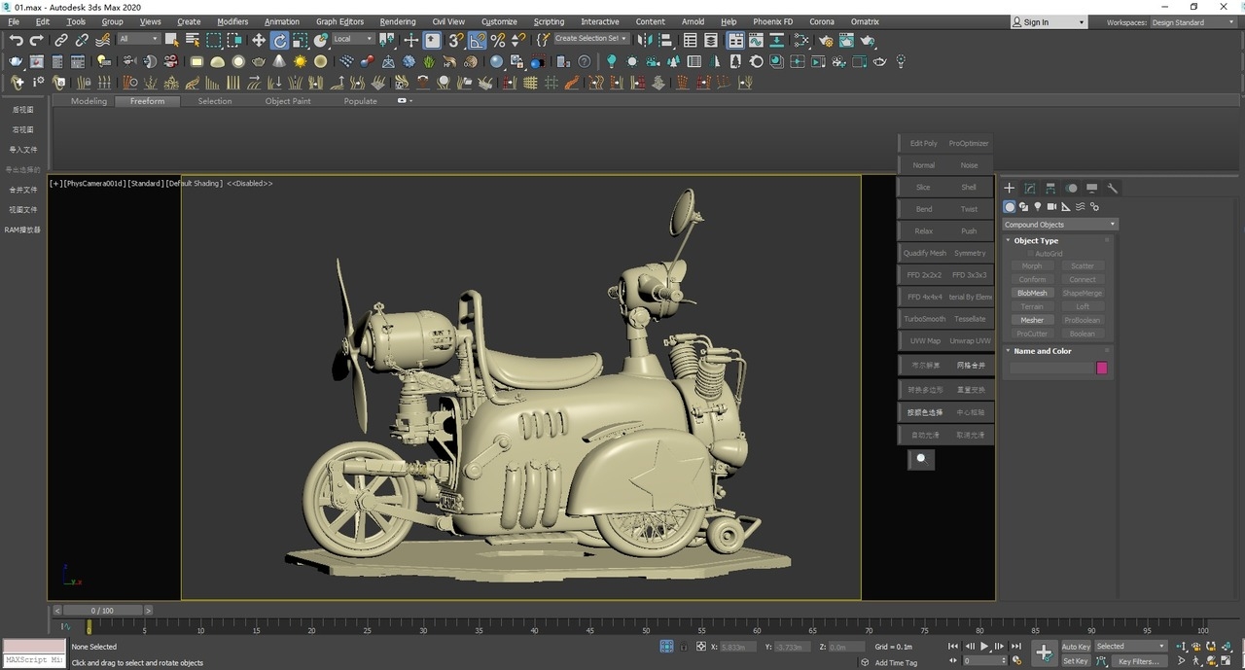Apply the TurboSmooth modifier button
This screenshot has height=670, width=1245.
pos(924,319)
